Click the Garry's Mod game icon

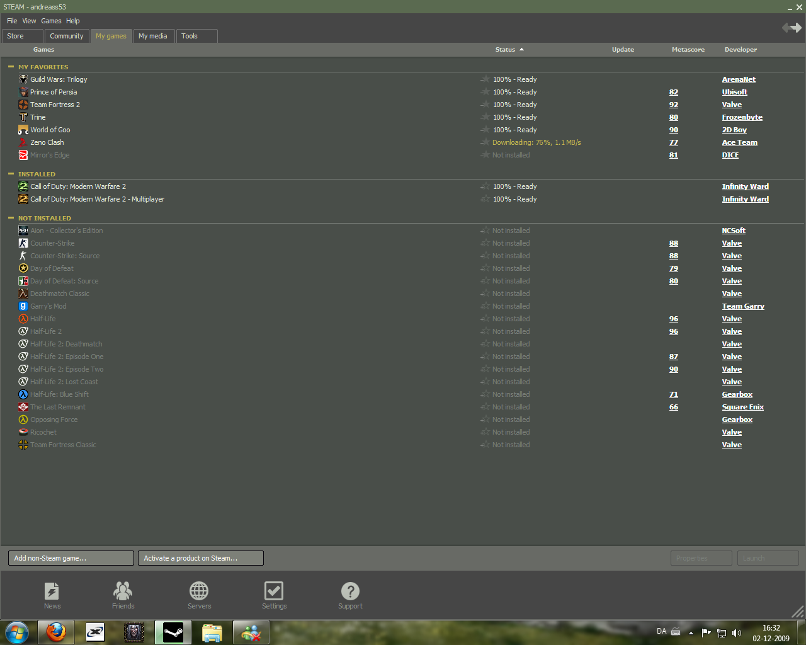coord(23,306)
